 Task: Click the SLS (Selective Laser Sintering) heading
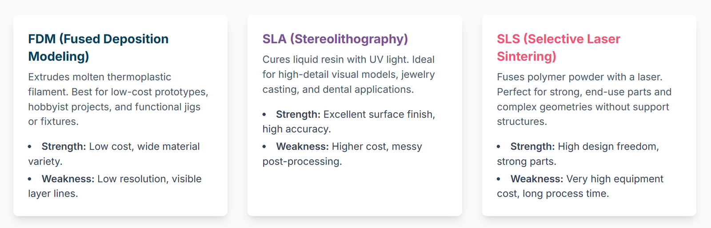558,47
